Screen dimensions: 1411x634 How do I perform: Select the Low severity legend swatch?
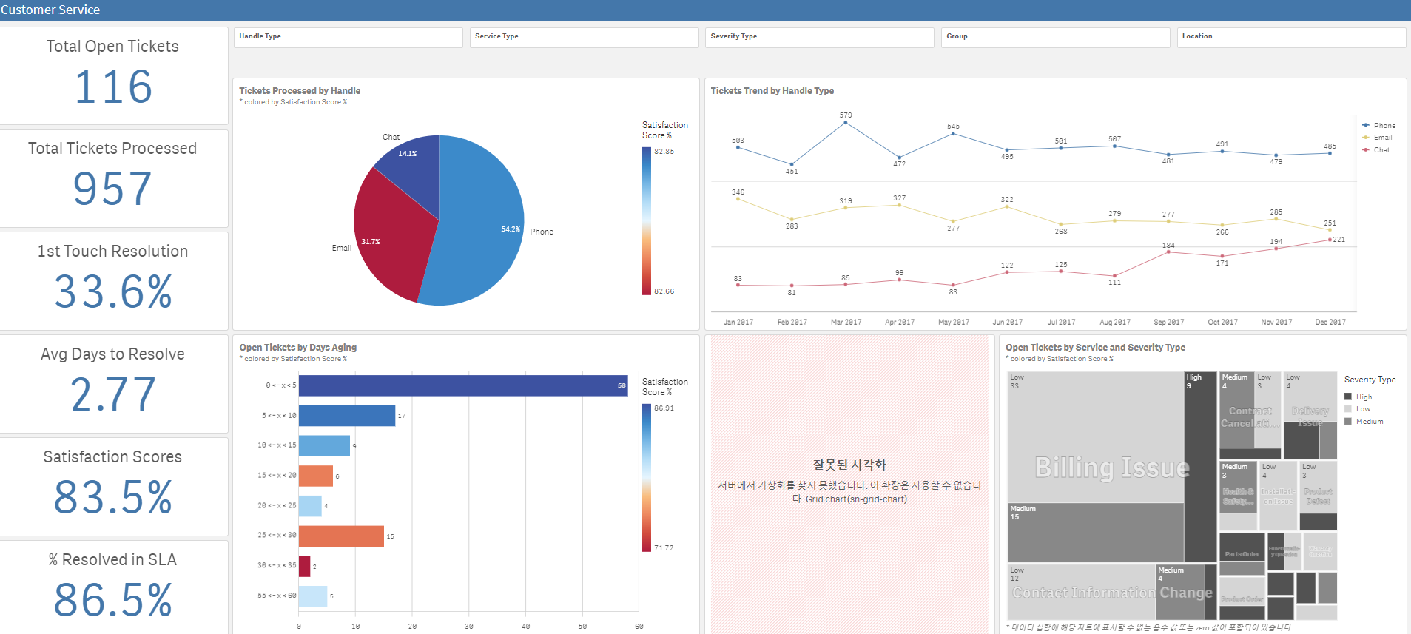coord(1348,409)
